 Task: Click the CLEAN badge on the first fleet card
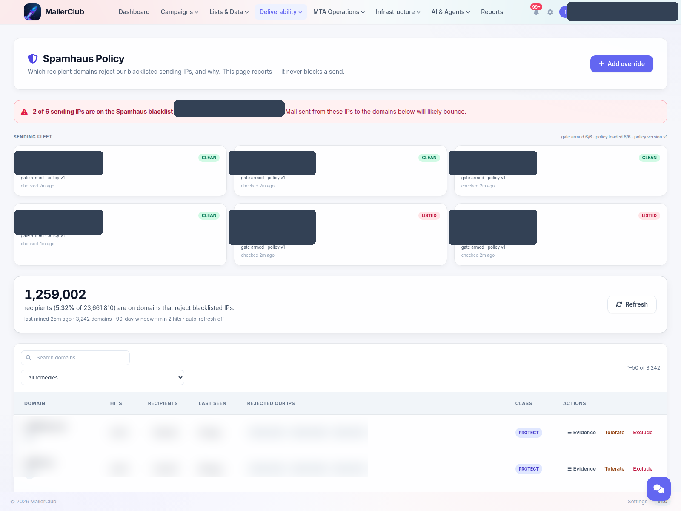point(209,158)
